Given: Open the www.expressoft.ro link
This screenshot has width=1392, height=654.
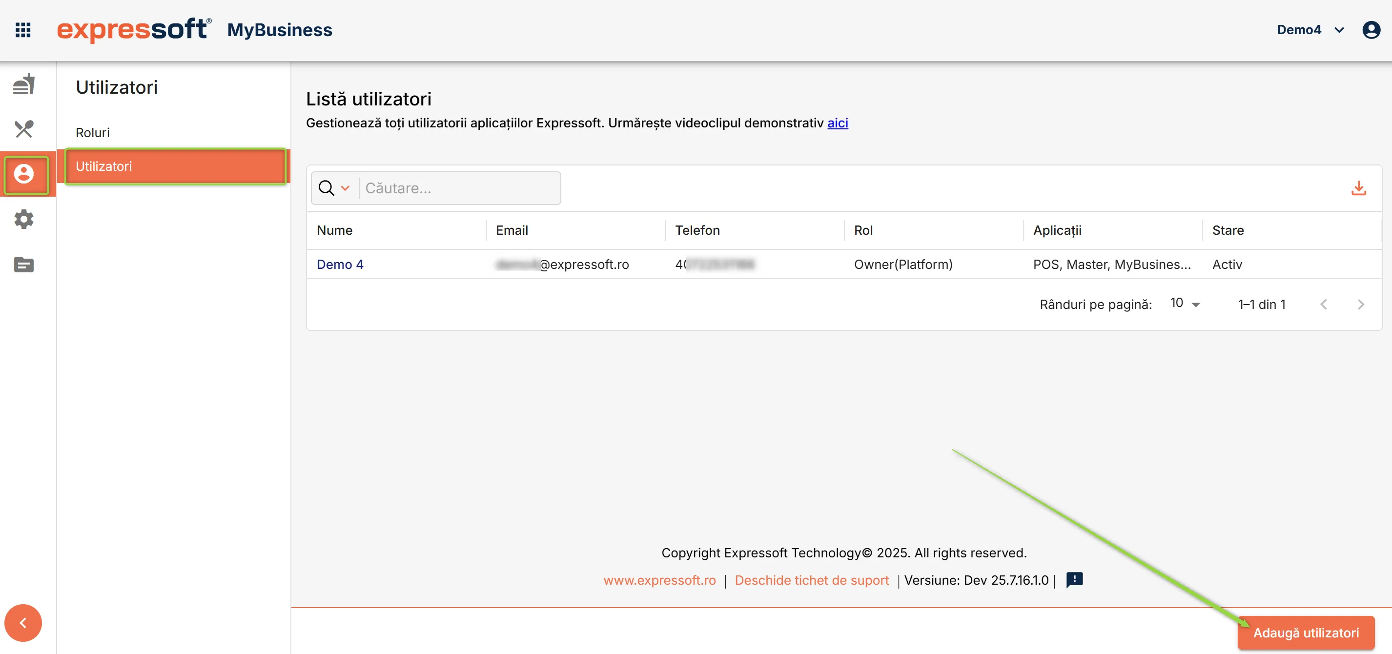Looking at the screenshot, I should [659, 580].
